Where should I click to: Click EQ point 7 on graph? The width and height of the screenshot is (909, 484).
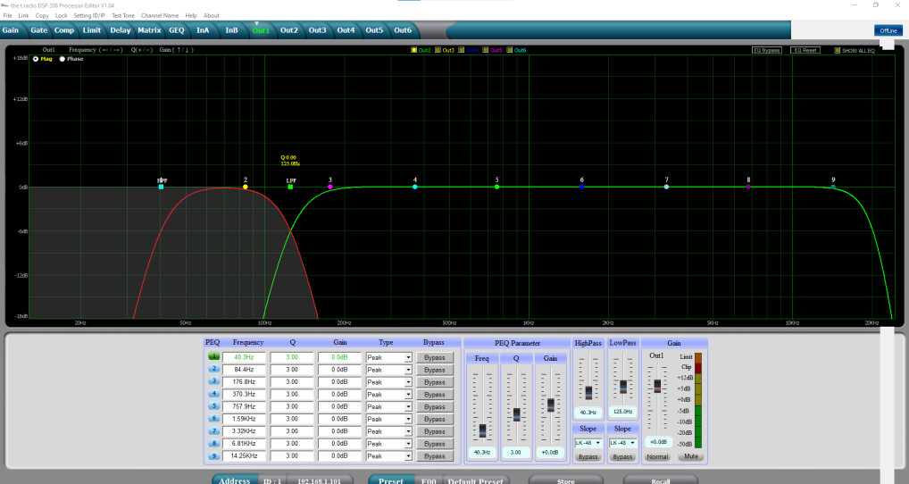667,187
